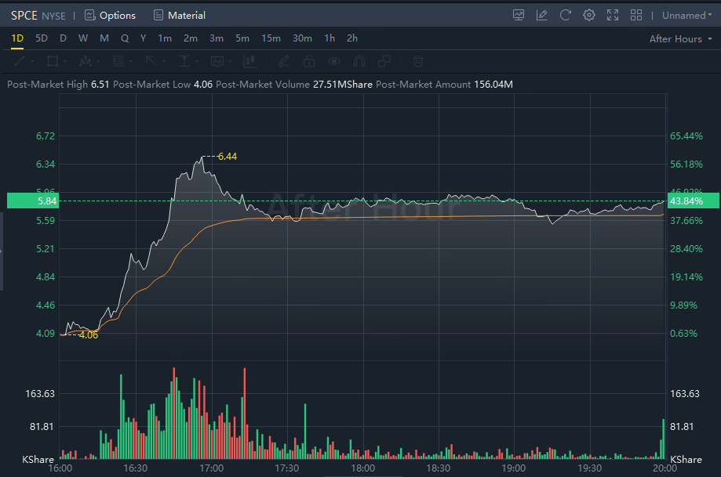The height and width of the screenshot is (477, 721).
Task: Select the 3m interval
Action: pyautogui.click(x=216, y=38)
